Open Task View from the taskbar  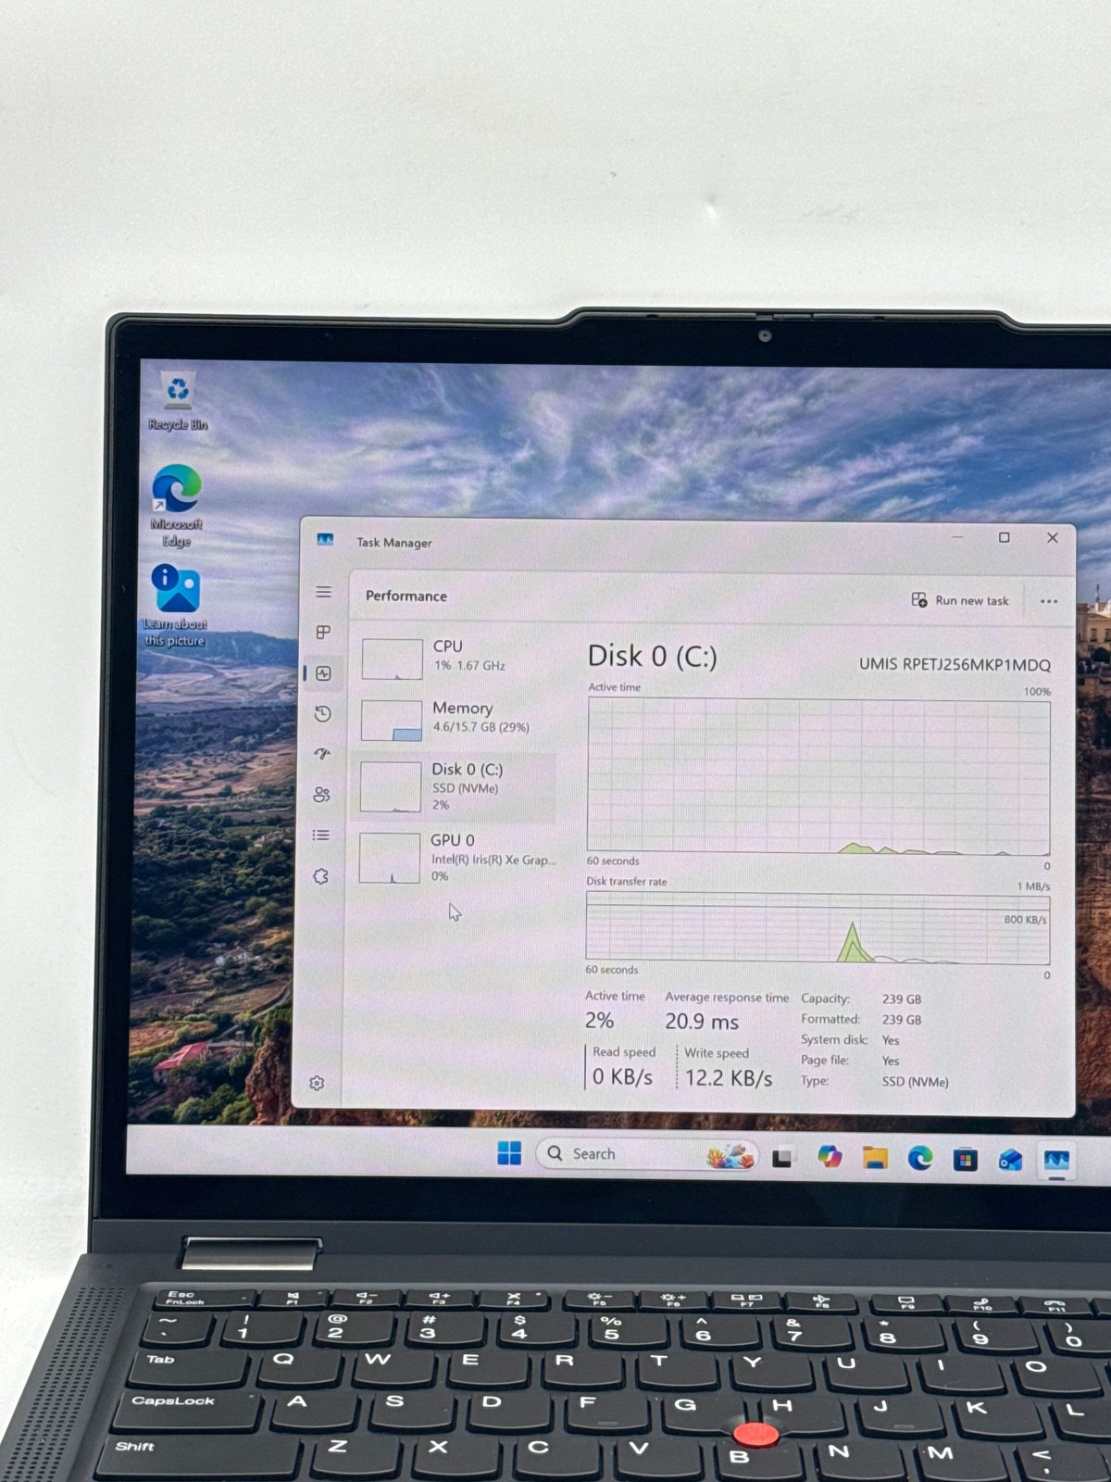coord(782,1158)
